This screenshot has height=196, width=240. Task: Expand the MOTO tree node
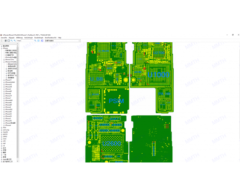point(2,134)
